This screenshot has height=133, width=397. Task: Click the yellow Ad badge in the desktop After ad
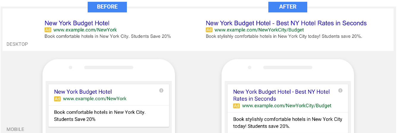209,30
